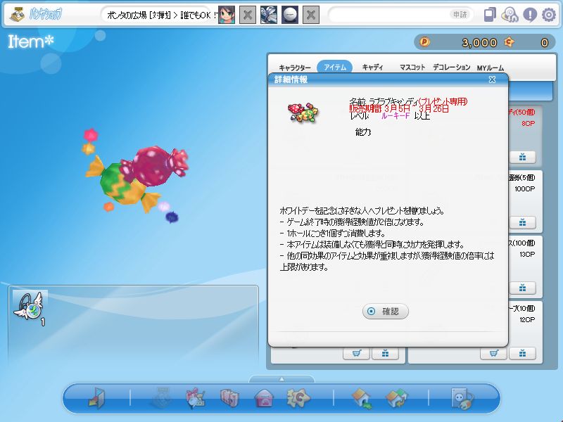Close the 詳細情報 dialog with the X
The image size is (563, 422).
492,79
